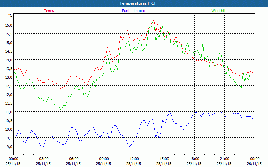
Task: Click the 03:00 time axis label
Action: click(x=44, y=159)
